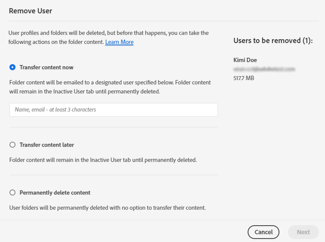Screen dimensions: 325x242
Task: Click the Transfer content later label text
Action: coord(47,145)
